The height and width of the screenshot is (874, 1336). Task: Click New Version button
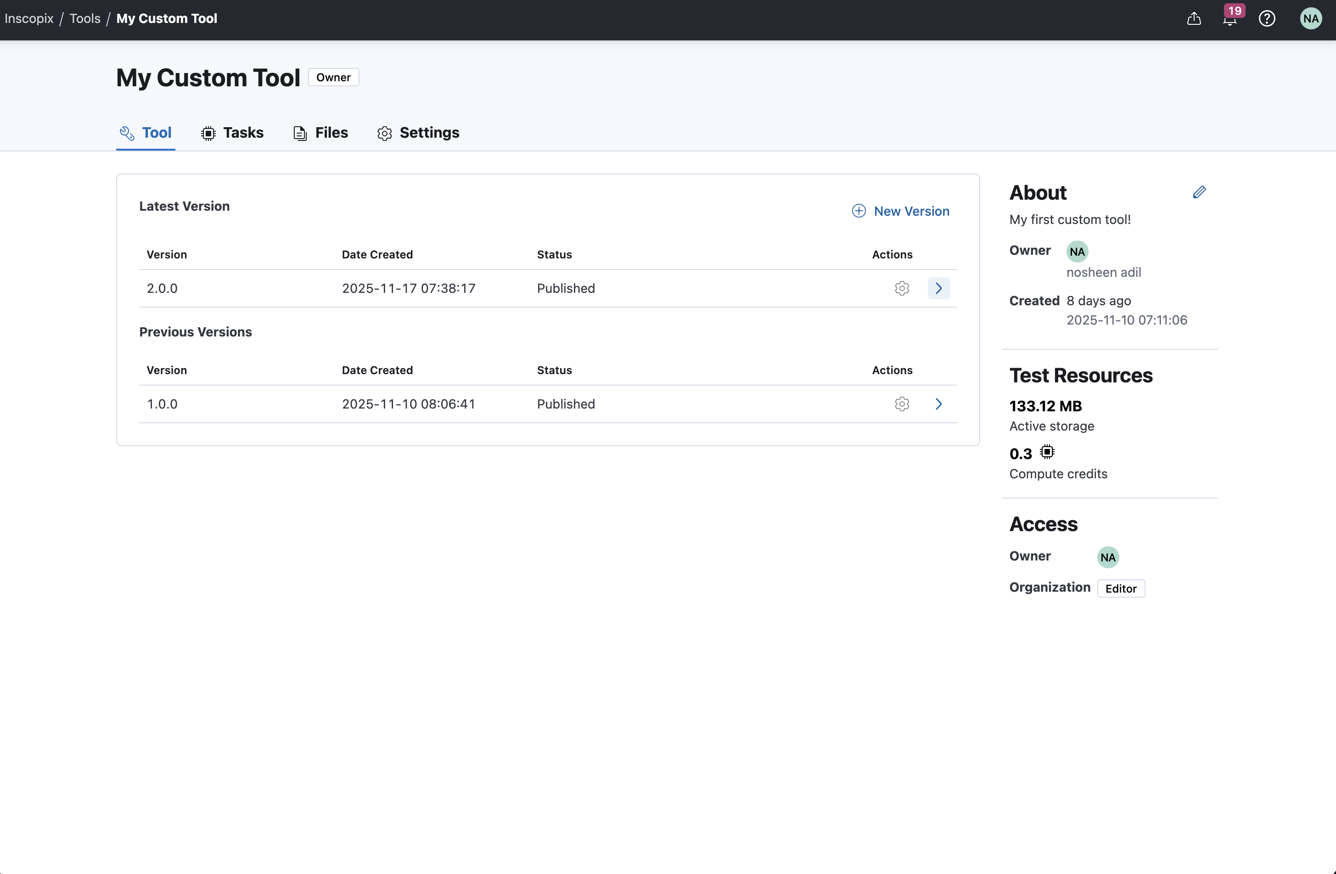click(900, 211)
